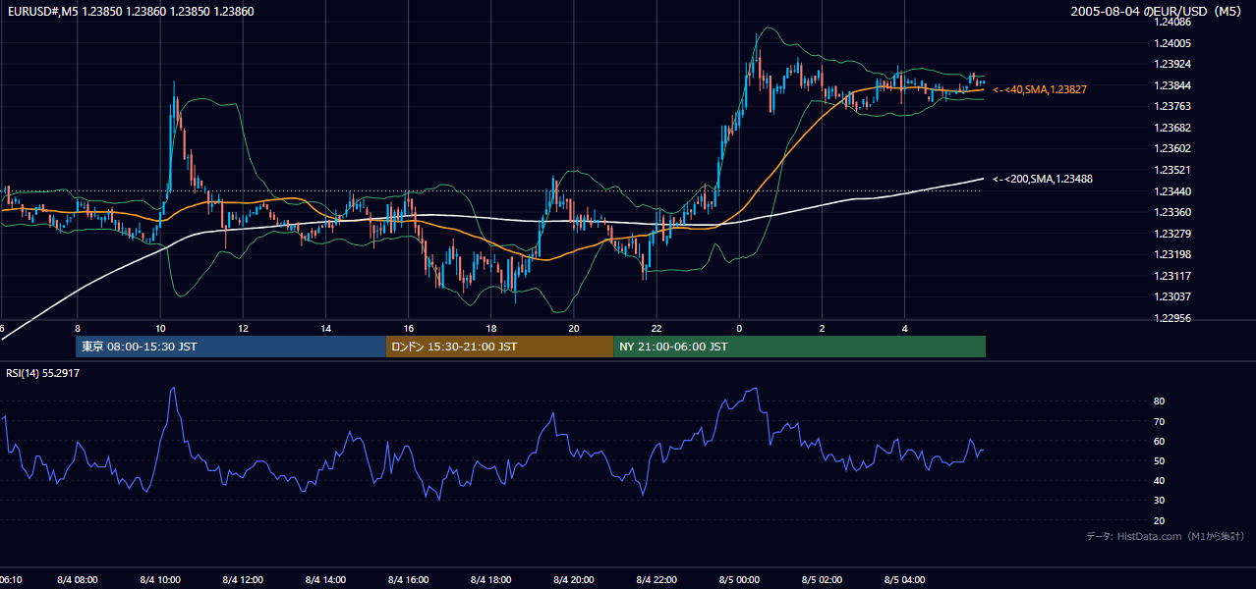The height and width of the screenshot is (589, 1256).
Task: Click the 8/4 12:00 time label
Action: point(243,580)
